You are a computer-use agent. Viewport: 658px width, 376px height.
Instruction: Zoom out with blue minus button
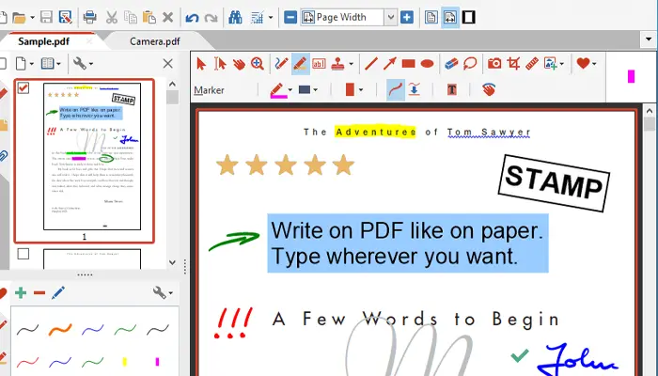[x=290, y=18]
